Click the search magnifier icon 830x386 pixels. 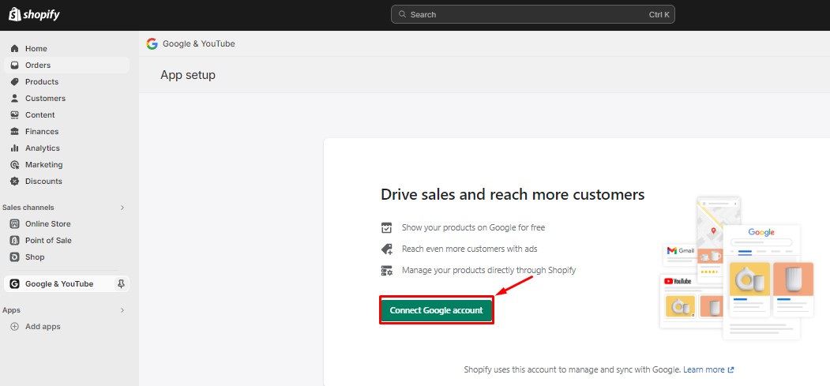click(x=402, y=15)
